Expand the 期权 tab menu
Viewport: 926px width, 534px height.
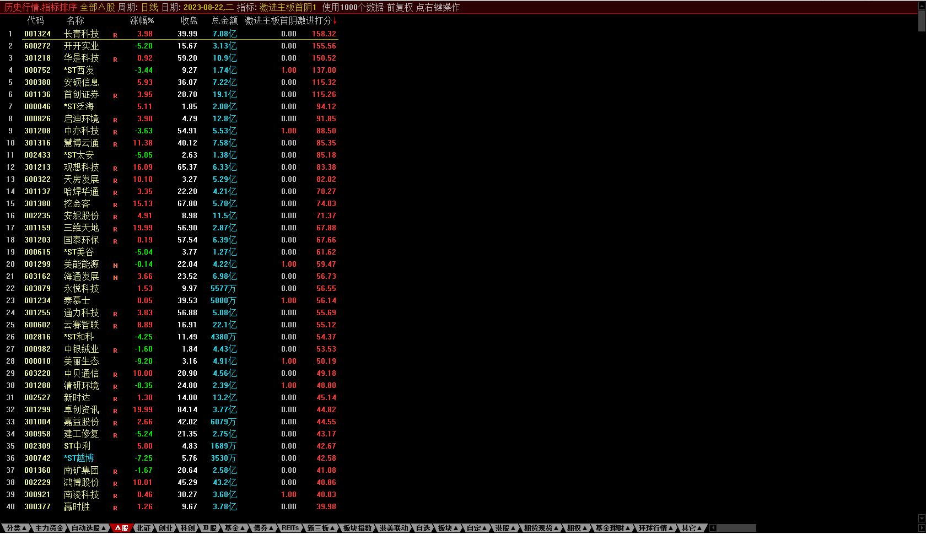(x=577, y=528)
